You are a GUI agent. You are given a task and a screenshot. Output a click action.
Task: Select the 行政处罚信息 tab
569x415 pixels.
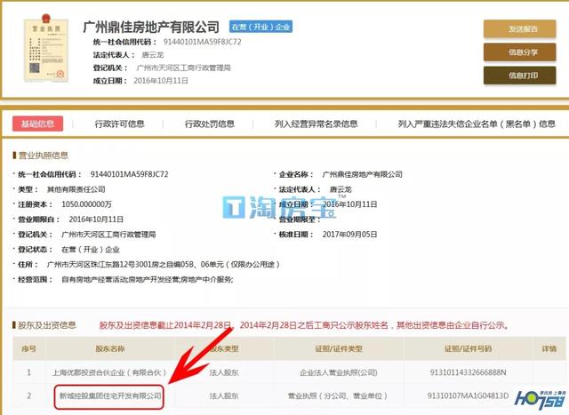coord(209,124)
